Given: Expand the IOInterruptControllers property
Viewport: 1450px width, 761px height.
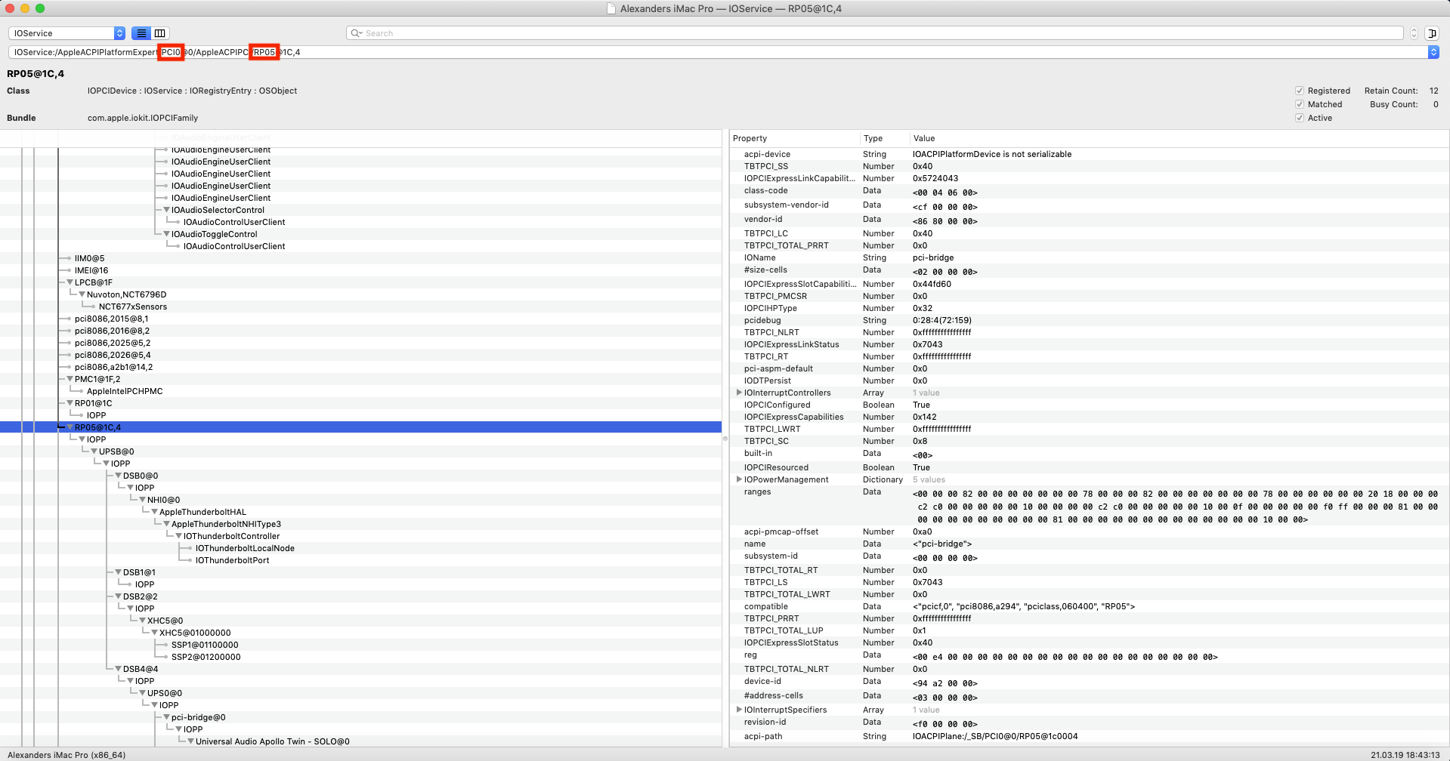Looking at the screenshot, I should [740, 393].
